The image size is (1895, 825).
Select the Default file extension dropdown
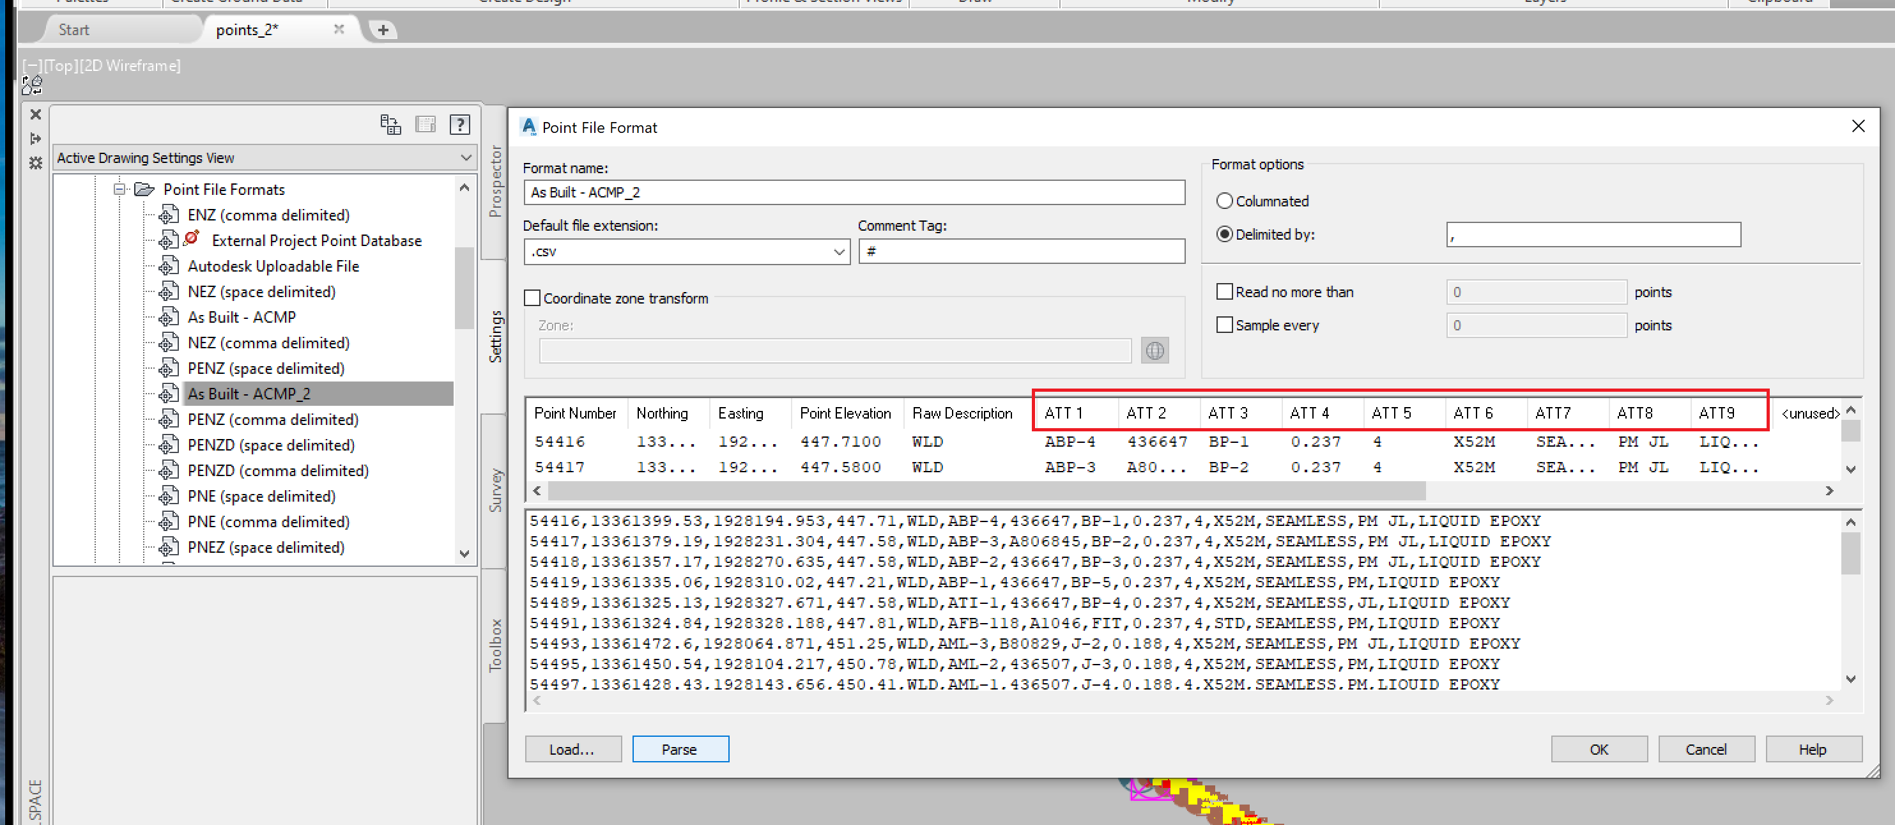tap(684, 251)
